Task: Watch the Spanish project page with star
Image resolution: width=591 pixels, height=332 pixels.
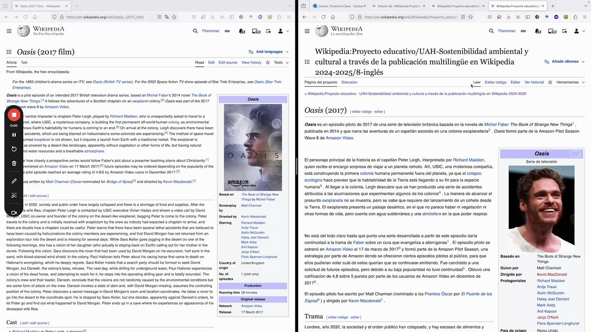Action: pyautogui.click(x=550, y=82)
